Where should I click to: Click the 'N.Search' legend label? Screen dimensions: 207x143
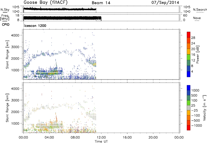[200, 10]
